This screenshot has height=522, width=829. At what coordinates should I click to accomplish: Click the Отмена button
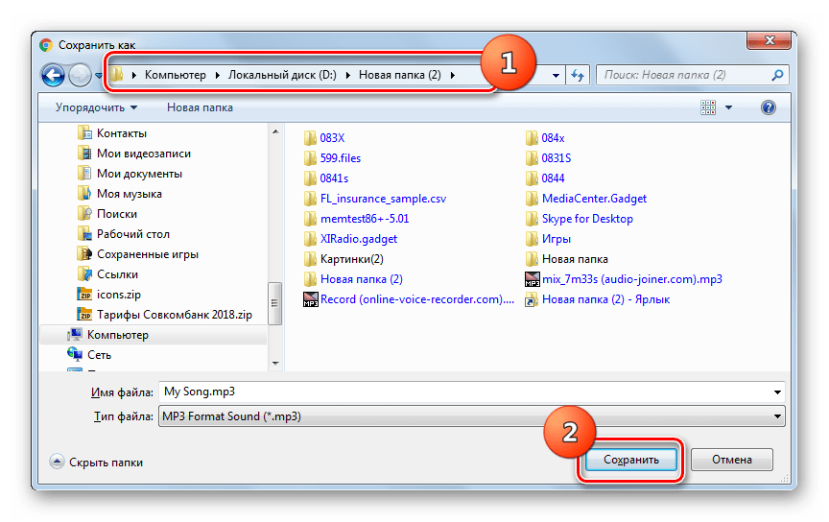732,461
